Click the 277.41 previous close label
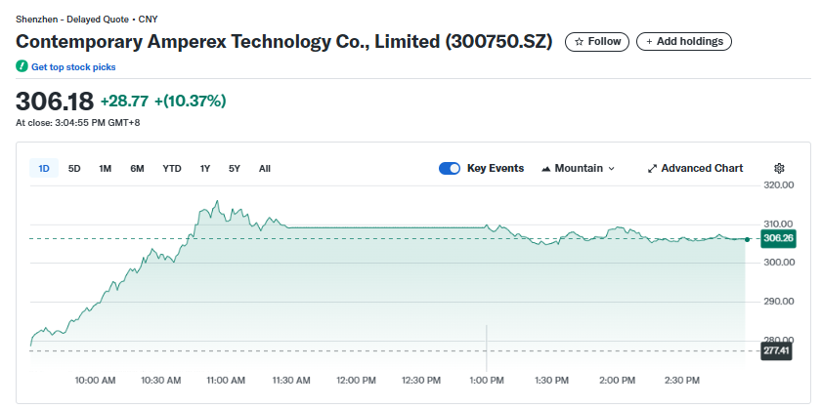This screenshot has height=409, width=821. 776,350
